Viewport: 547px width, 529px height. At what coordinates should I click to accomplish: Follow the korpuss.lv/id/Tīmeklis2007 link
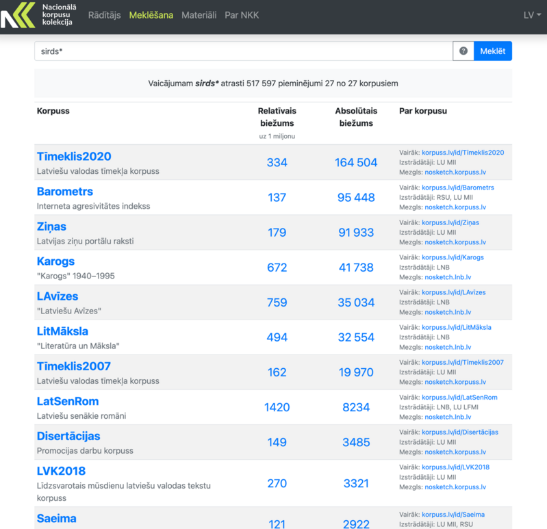(463, 362)
